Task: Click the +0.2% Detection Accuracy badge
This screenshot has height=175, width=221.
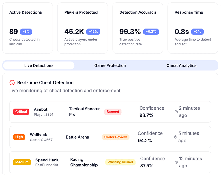Action: pos(151,32)
